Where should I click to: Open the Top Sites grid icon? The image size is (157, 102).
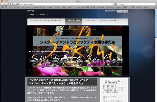click(6, 7)
